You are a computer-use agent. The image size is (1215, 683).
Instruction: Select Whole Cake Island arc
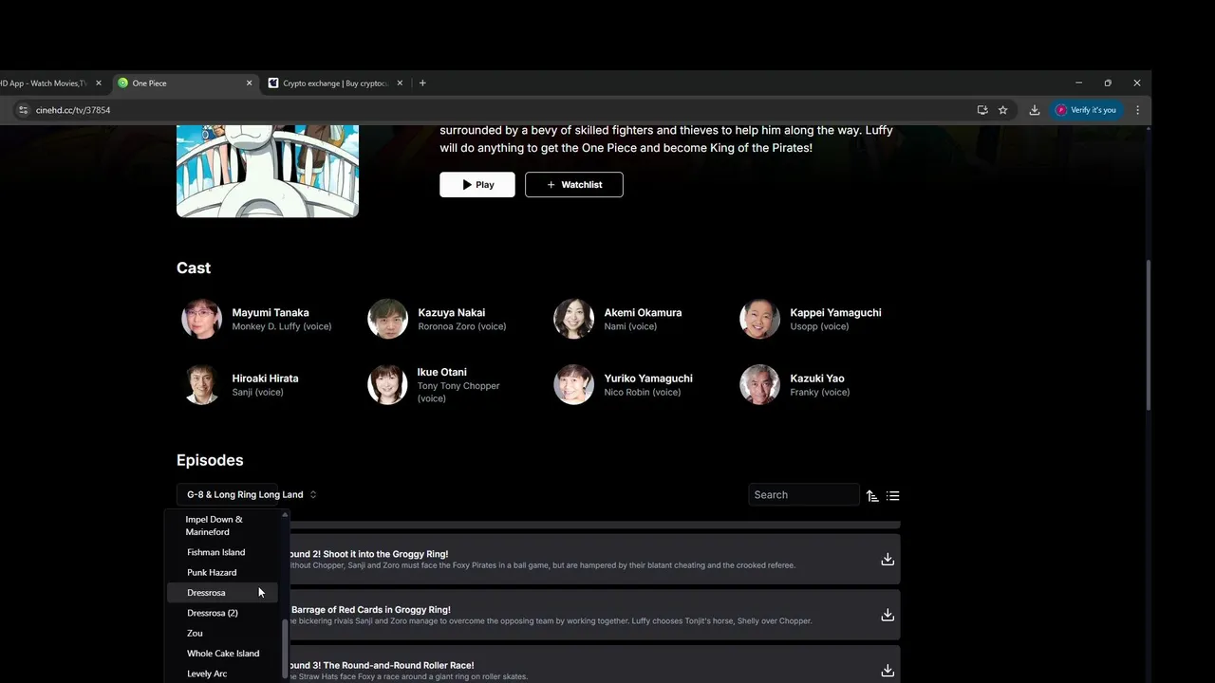coord(223,654)
